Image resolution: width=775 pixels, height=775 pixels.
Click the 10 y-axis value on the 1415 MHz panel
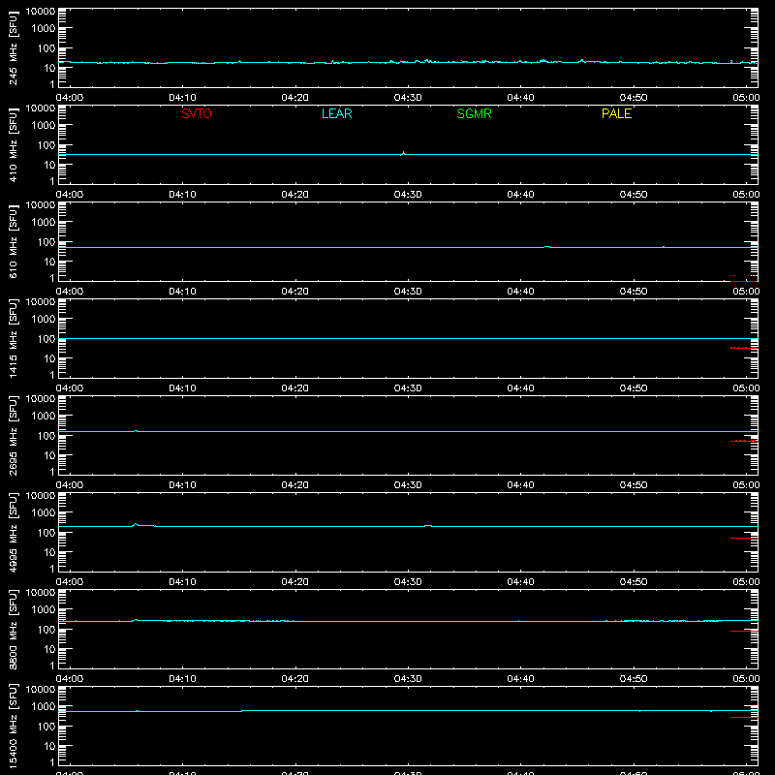pos(49,358)
